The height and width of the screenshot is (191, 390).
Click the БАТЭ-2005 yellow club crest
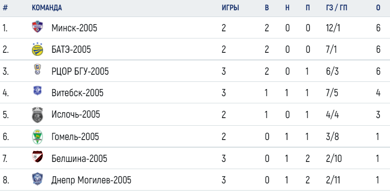(x=37, y=49)
